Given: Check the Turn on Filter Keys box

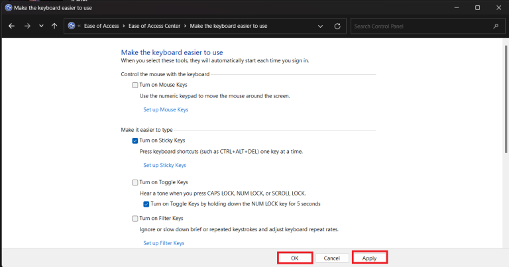Looking at the screenshot, I should (135, 219).
